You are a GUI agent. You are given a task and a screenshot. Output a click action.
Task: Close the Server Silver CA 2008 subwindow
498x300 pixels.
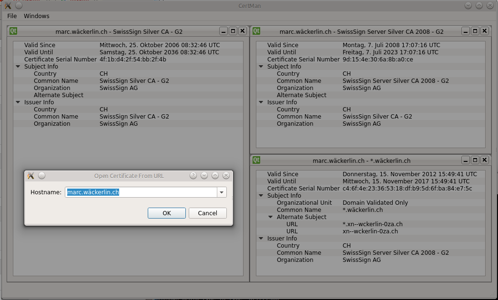coord(485,31)
